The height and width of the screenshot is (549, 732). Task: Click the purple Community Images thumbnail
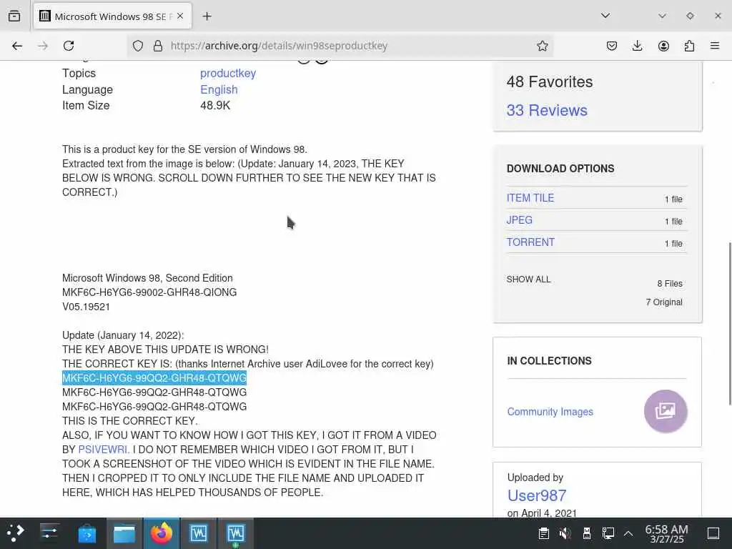[x=666, y=411]
